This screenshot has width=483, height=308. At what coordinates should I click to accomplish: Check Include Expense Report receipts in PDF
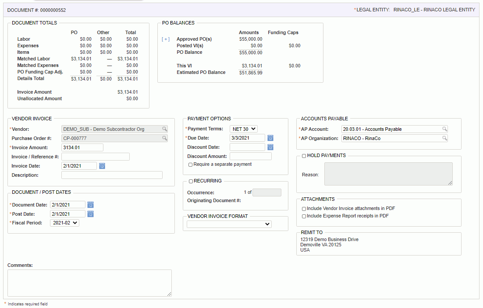pyautogui.click(x=304, y=217)
